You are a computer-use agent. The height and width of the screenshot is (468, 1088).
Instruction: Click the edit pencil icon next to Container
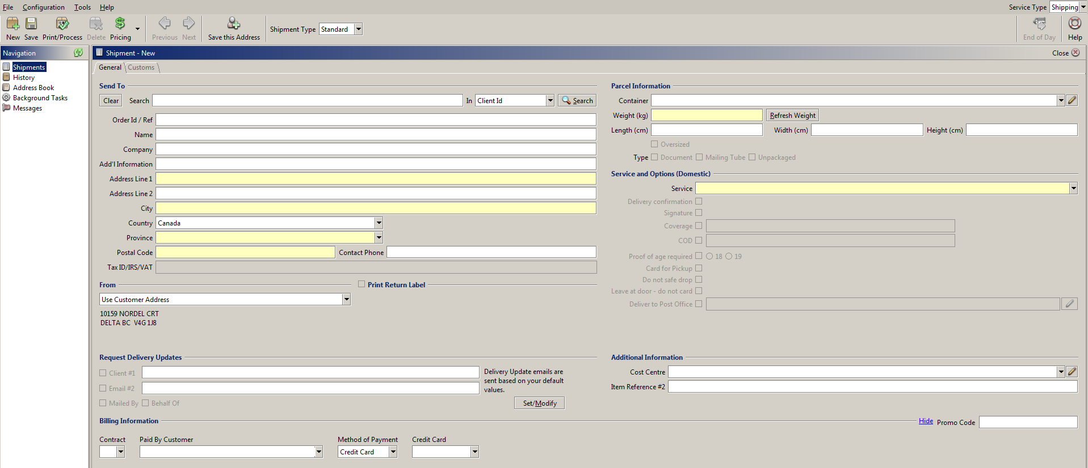[x=1072, y=100]
